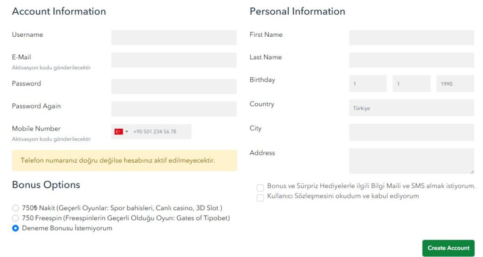
Task: Click the Password Again field
Action: click(x=174, y=109)
